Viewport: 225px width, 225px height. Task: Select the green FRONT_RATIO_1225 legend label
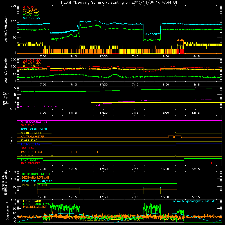pyautogui.click(x=36, y=204)
